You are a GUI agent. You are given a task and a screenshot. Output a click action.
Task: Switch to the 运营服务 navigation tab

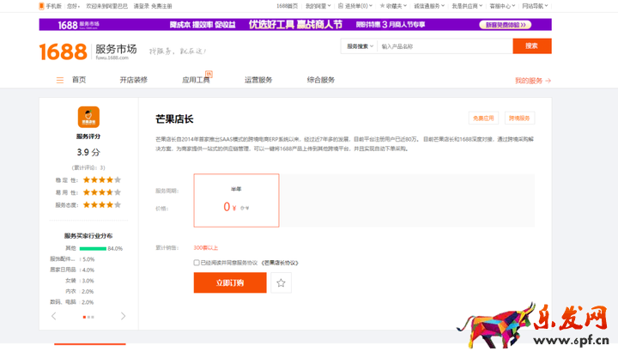pyautogui.click(x=258, y=80)
